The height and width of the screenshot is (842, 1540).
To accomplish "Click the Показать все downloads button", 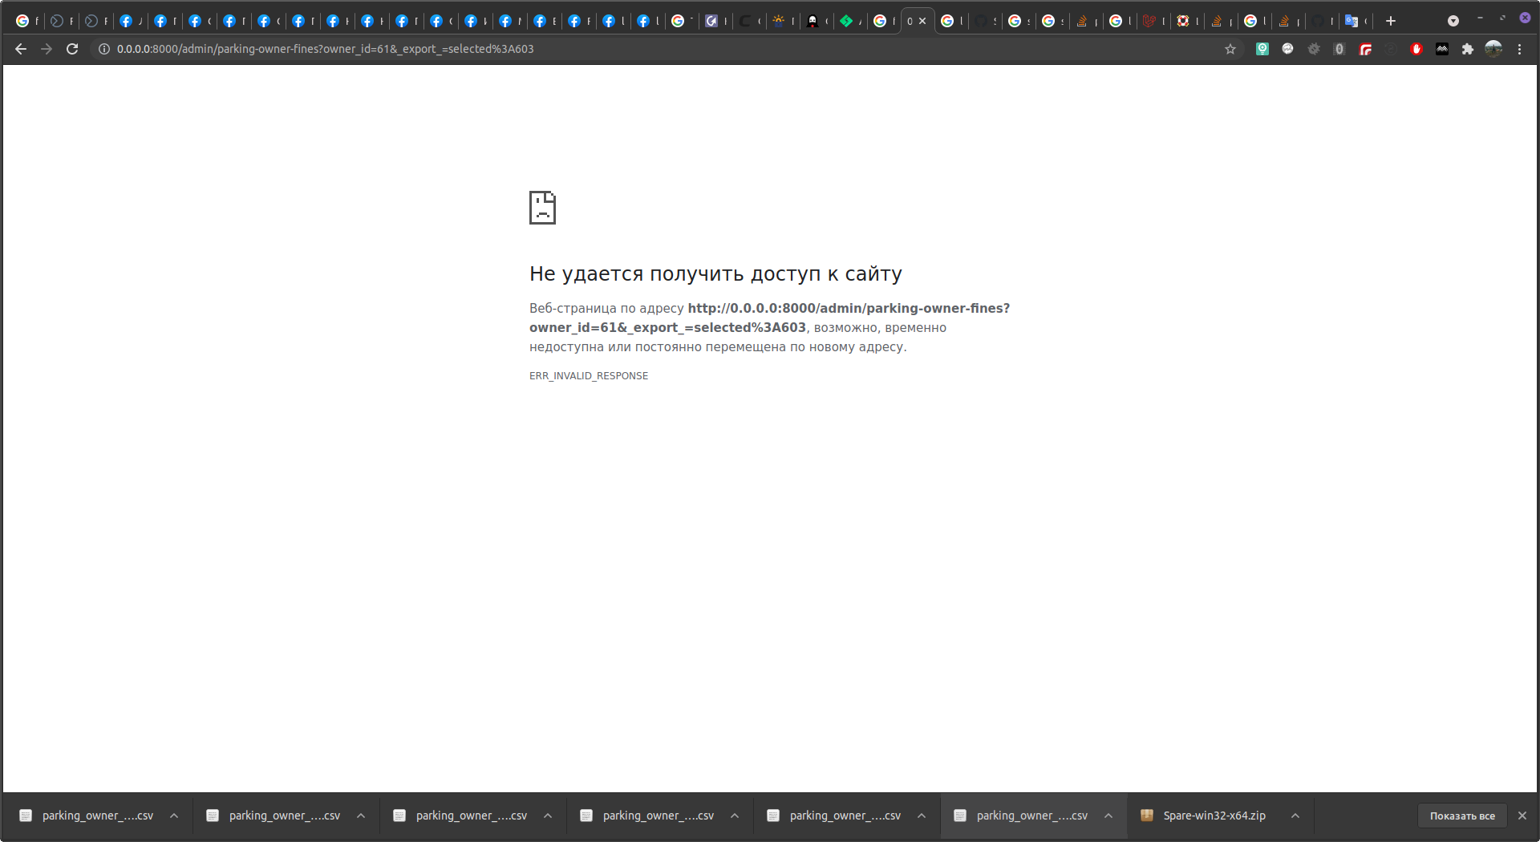I will click(1461, 816).
